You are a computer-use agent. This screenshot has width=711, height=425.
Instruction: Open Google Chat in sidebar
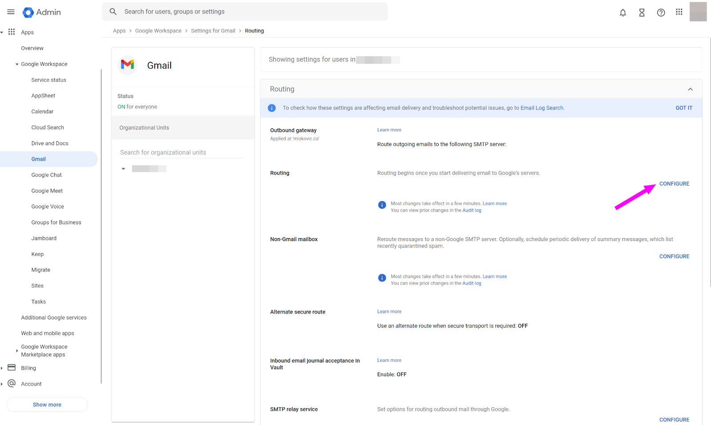pos(47,175)
